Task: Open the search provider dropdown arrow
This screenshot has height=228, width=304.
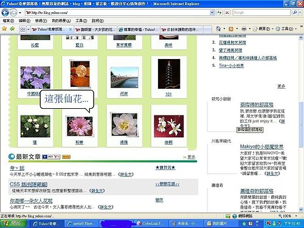Action: [x=300, y=13]
